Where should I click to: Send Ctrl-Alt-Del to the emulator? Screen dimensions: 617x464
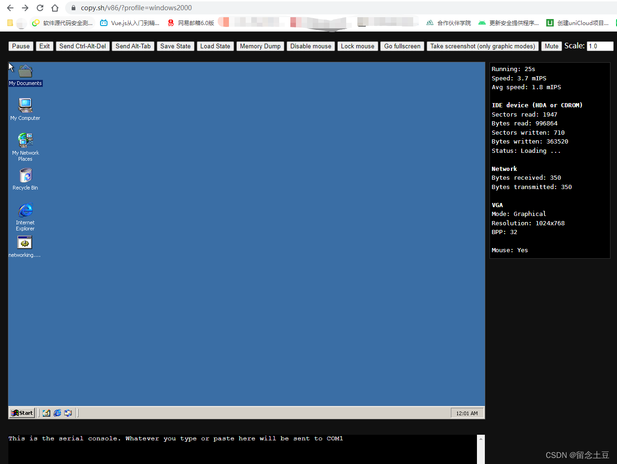83,46
